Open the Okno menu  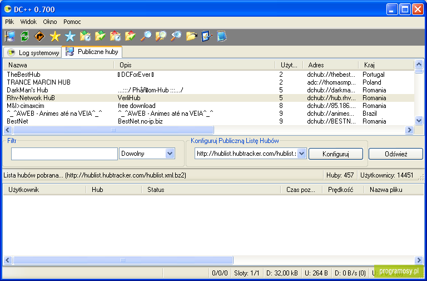(50, 22)
